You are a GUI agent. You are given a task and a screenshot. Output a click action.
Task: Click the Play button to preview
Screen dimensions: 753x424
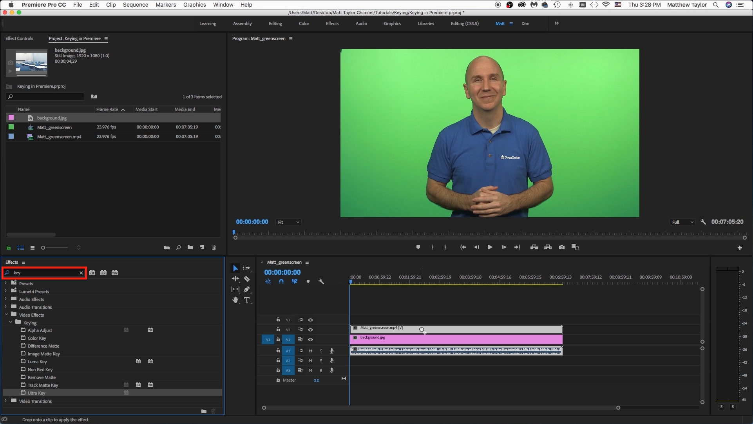pos(490,247)
